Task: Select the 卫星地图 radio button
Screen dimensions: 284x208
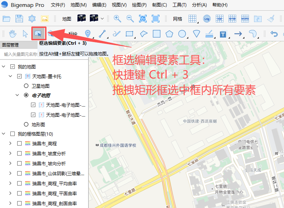Action: tap(26, 86)
